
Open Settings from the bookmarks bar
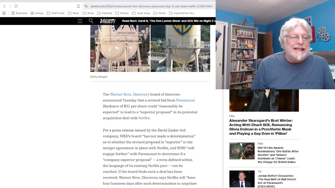click(x=37, y=13)
